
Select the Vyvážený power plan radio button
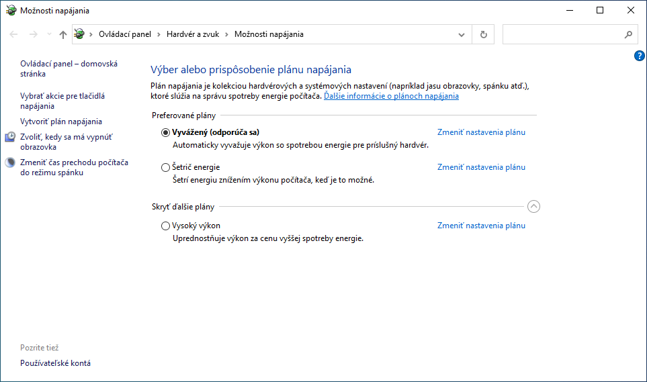point(166,133)
